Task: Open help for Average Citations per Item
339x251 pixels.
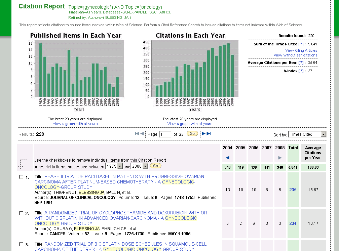Action: (x=301, y=62)
